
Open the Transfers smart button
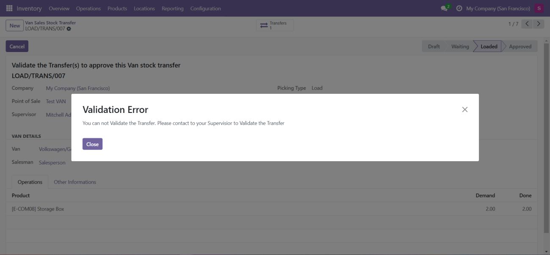tap(274, 25)
